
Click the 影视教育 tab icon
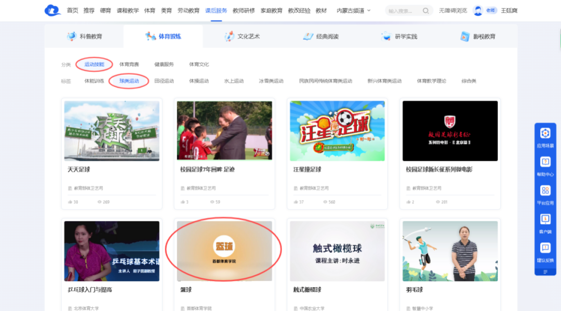465,36
